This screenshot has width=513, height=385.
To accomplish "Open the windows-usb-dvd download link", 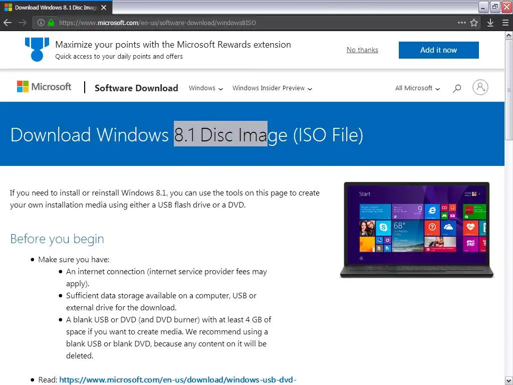I will [178, 380].
